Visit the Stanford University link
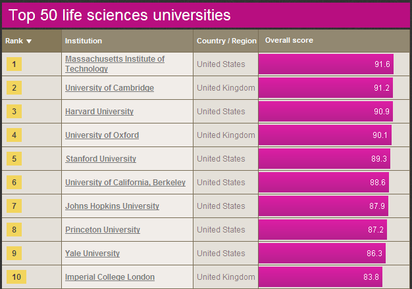The width and height of the screenshot is (412, 289). 101,159
